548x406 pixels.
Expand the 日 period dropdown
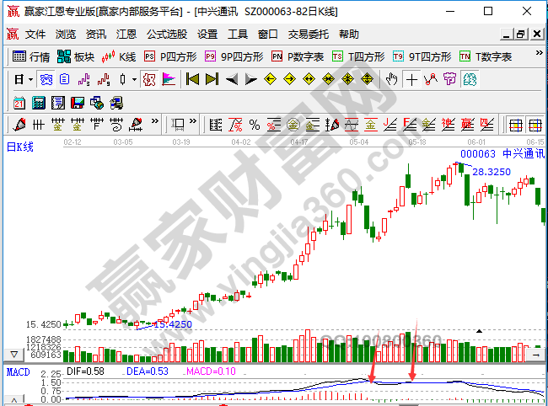(x=24, y=79)
